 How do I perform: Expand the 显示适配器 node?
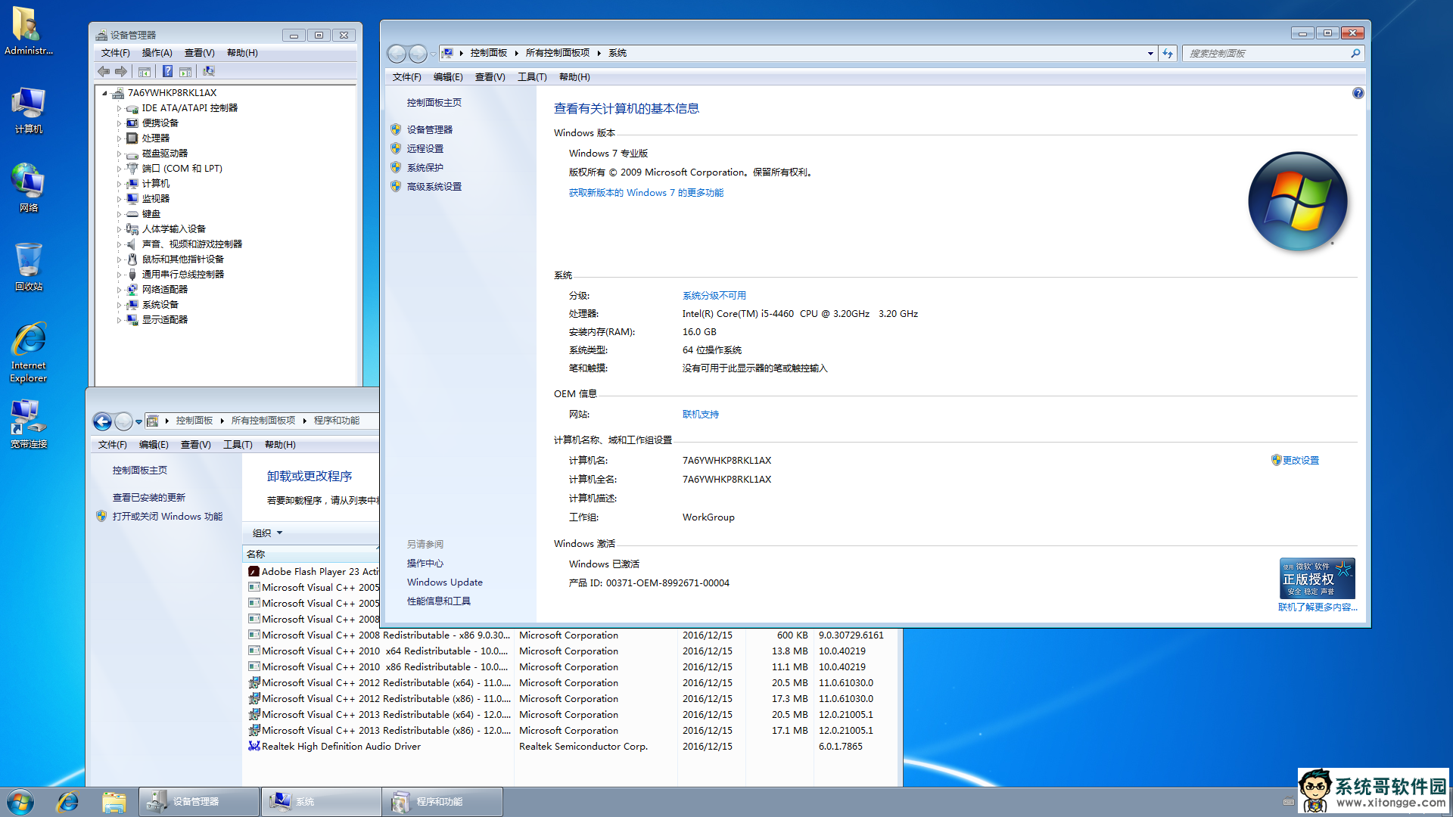[x=119, y=320]
